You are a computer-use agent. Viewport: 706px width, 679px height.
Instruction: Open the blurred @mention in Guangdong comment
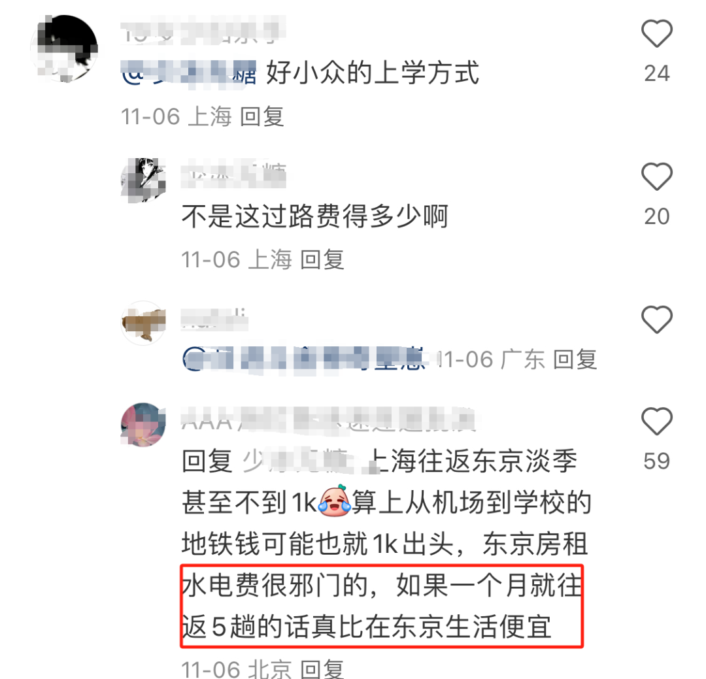[303, 360]
